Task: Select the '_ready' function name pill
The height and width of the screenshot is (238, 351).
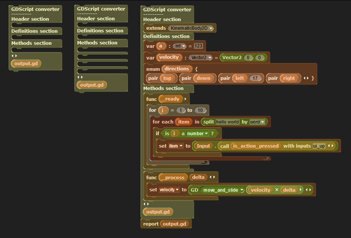Action: pyautogui.click(x=171, y=99)
